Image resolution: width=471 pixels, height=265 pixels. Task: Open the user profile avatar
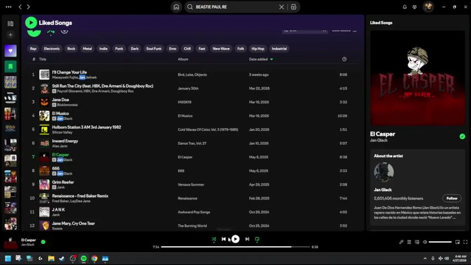point(428,7)
